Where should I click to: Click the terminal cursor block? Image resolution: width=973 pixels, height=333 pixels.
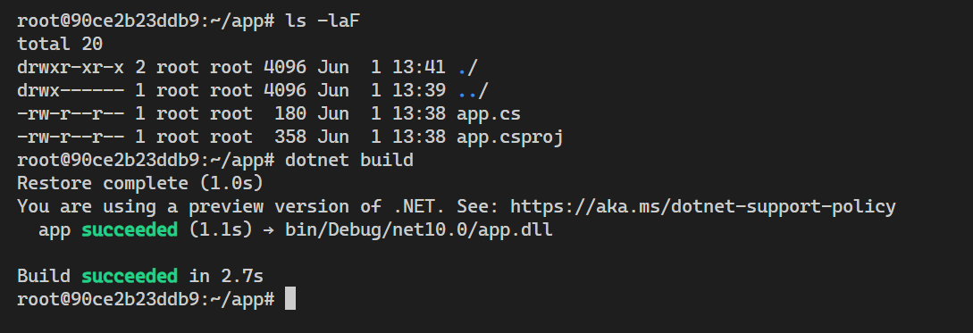pyautogui.click(x=290, y=299)
